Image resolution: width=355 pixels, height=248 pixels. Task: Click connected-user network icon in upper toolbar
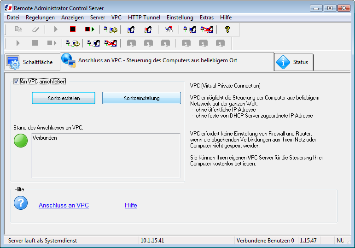[x=190, y=29]
